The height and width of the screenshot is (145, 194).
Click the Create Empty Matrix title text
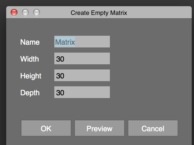[99, 13]
